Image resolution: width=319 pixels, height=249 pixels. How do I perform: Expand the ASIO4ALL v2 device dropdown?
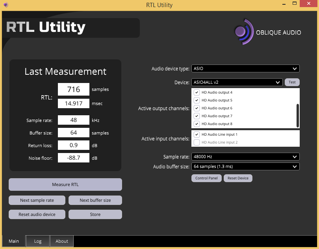coord(237,82)
